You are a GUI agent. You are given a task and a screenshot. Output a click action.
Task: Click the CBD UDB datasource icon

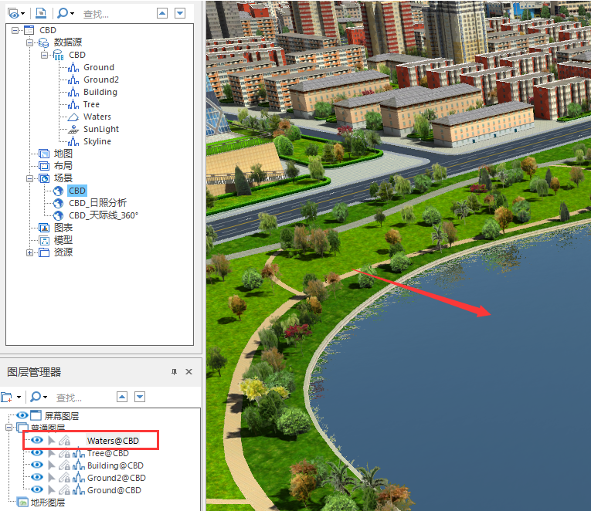[59, 55]
